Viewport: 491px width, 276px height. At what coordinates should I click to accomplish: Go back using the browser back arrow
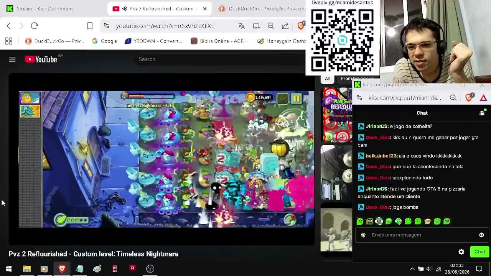tap(9, 26)
